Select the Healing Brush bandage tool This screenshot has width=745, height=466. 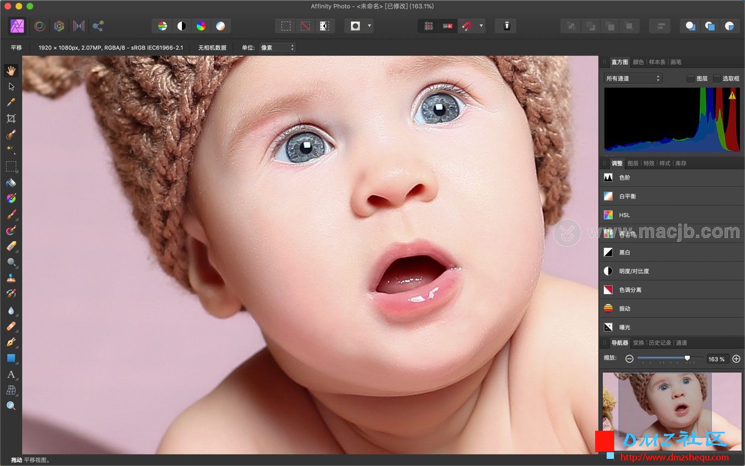tap(11, 326)
